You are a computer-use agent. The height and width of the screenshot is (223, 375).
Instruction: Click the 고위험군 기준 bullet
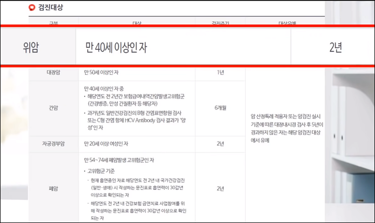(x=101, y=171)
